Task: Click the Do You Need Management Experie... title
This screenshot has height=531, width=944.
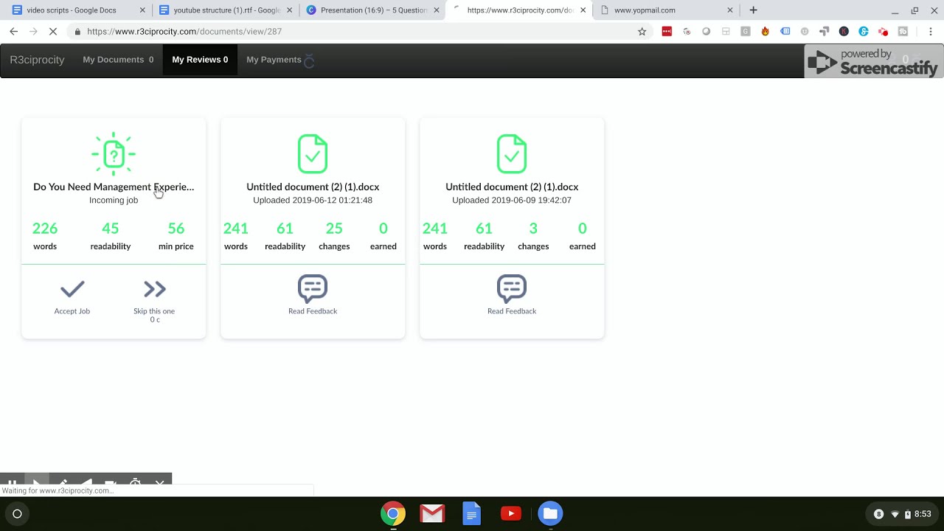Action: coord(114,187)
